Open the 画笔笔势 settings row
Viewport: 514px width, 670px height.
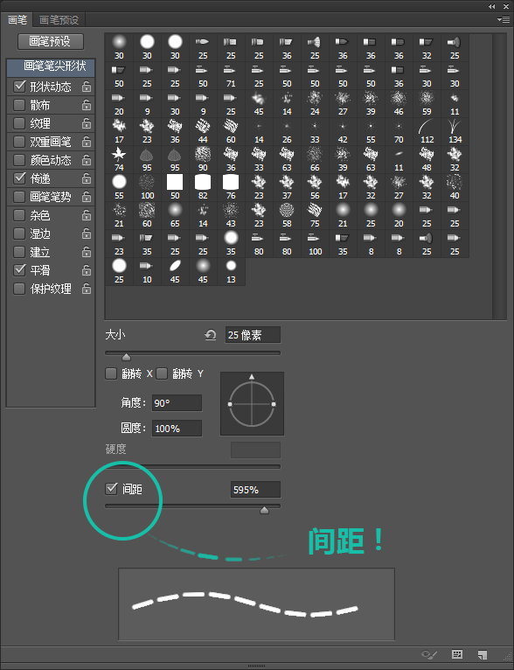[51, 197]
